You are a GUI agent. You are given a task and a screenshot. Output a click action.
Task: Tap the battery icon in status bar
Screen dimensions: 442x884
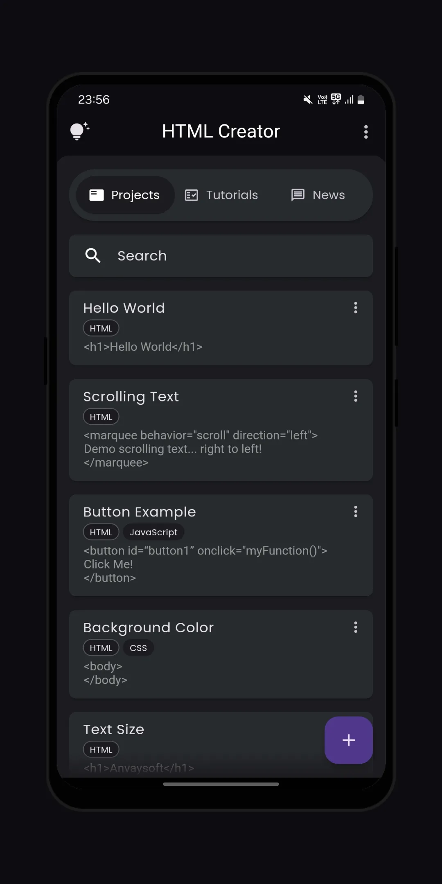pos(361,99)
